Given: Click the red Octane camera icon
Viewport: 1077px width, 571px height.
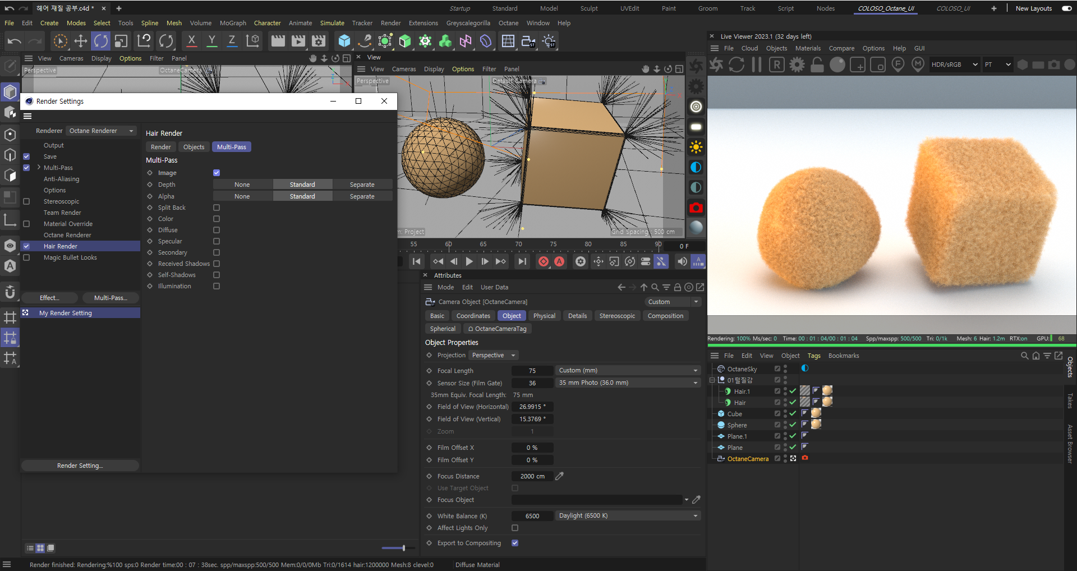Looking at the screenshot, I should (696, 208).
